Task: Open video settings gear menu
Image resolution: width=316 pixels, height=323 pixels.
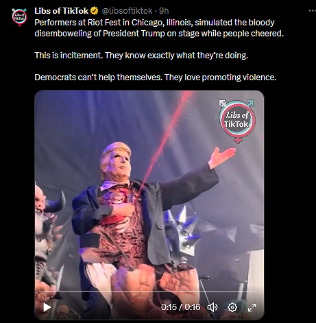Action: click(232, 307)
